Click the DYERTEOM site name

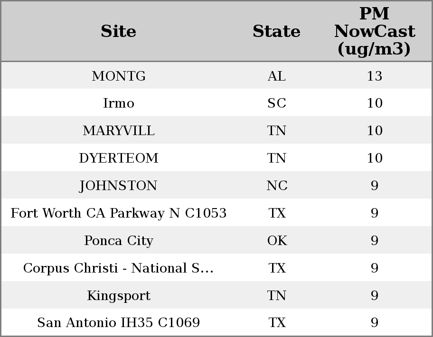point(118,158)
